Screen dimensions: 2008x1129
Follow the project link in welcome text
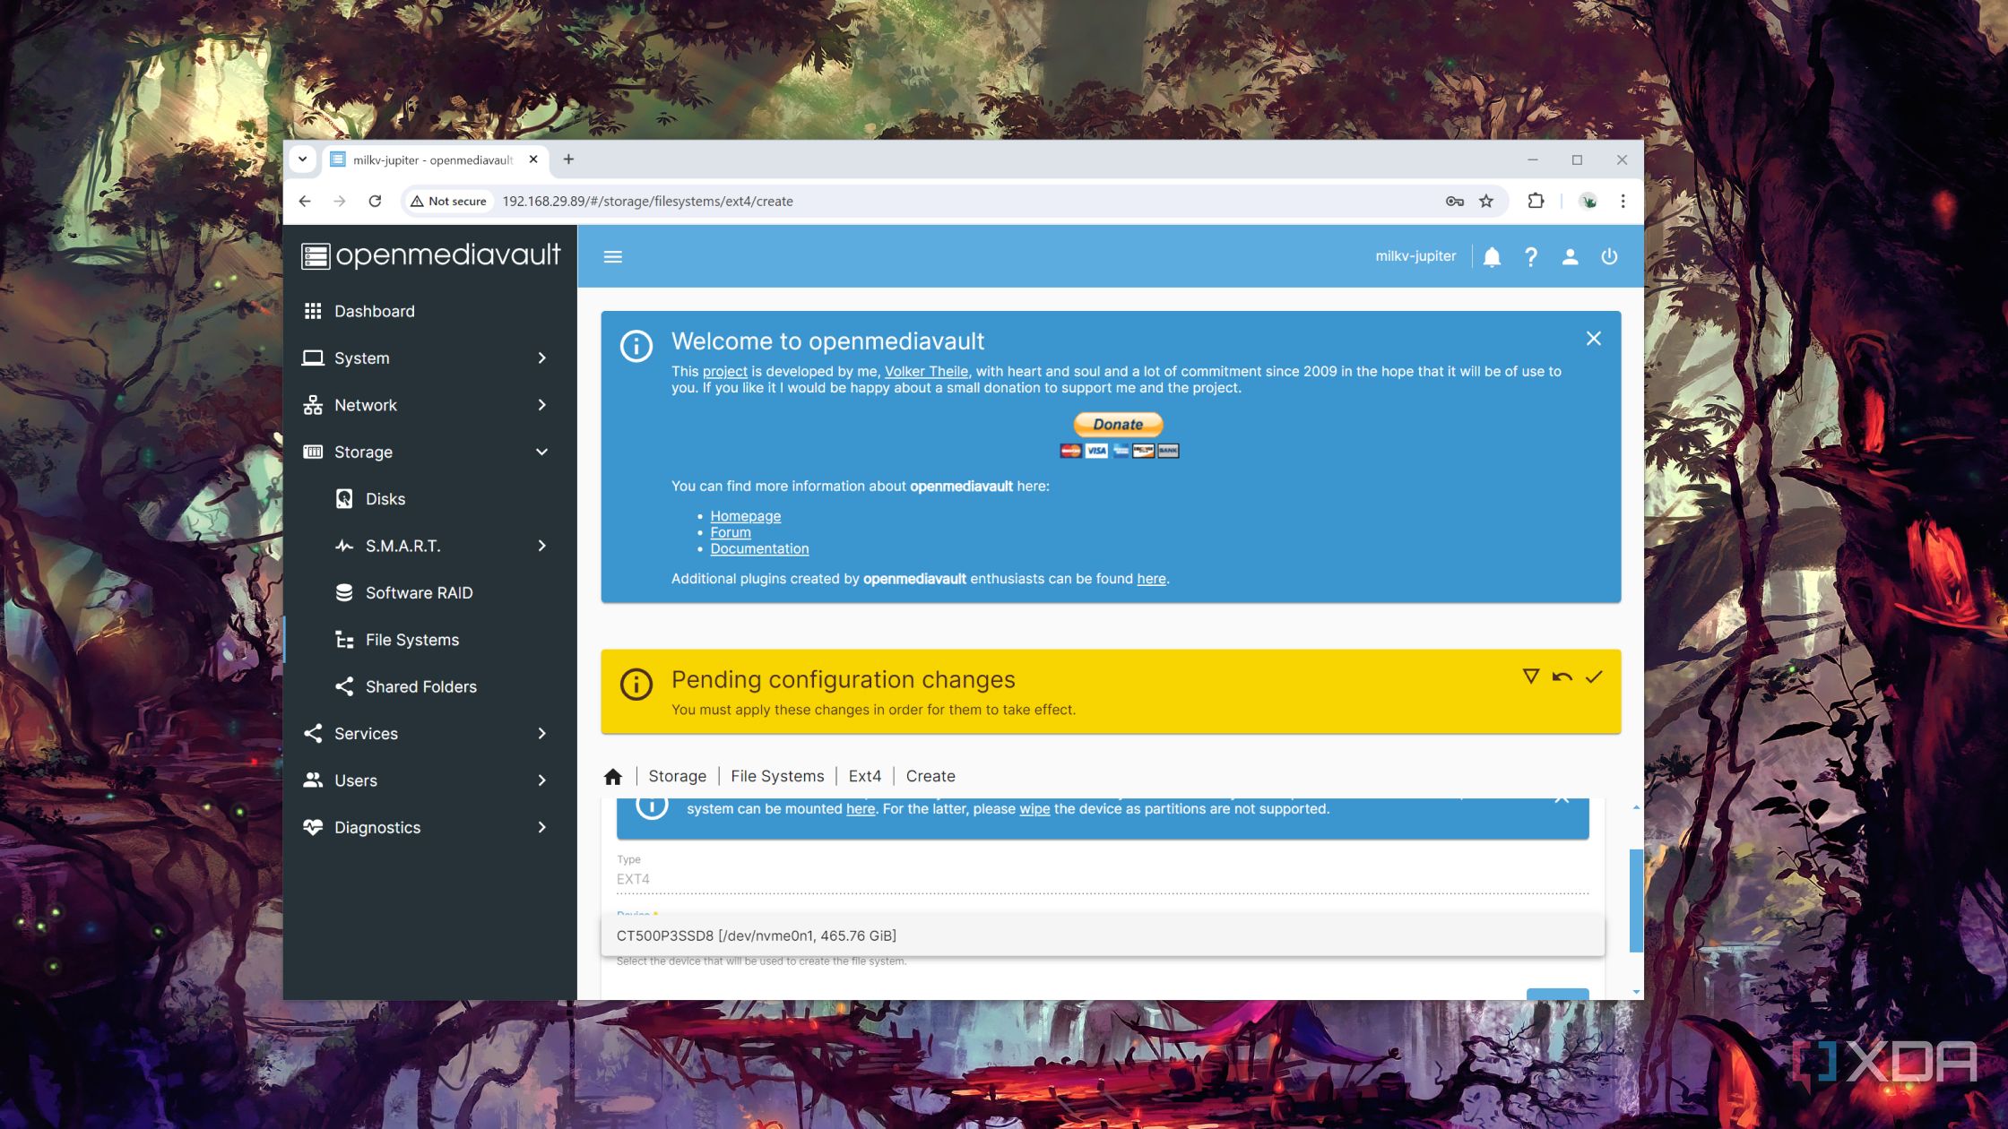(724, 371)
